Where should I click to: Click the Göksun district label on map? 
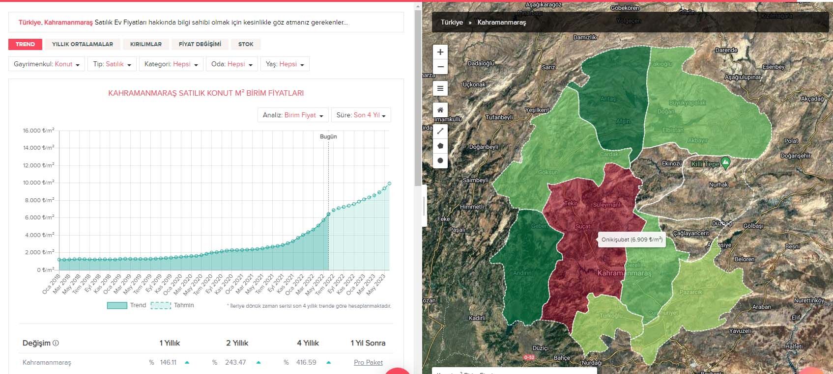tap(548, 172)
